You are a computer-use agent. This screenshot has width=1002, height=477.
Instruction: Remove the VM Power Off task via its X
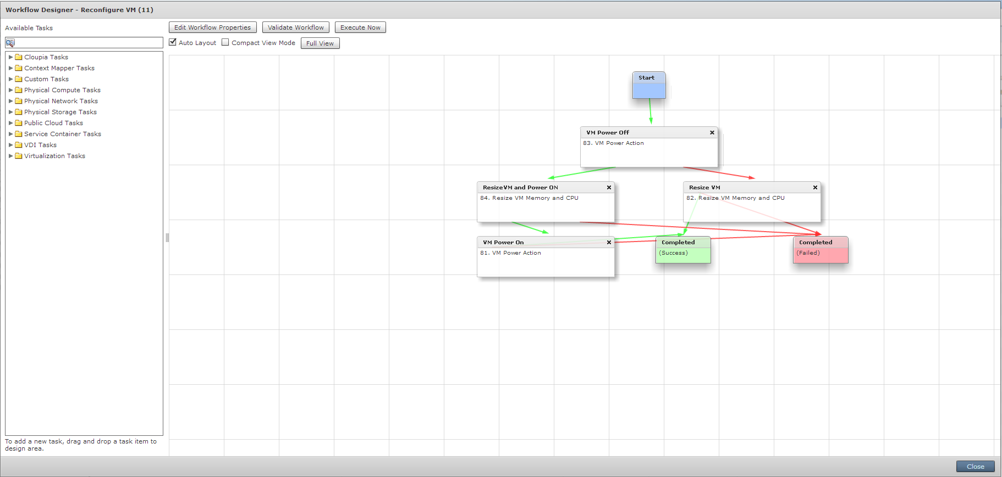712,132
